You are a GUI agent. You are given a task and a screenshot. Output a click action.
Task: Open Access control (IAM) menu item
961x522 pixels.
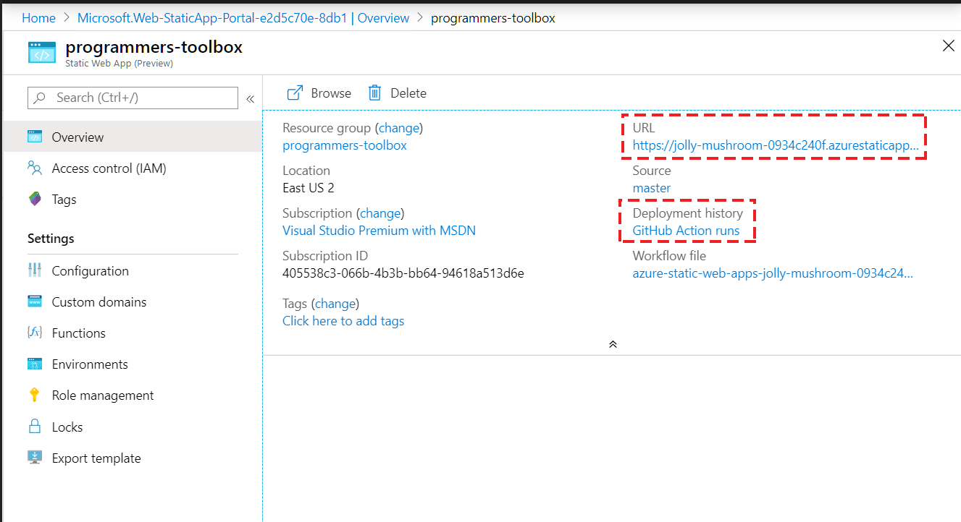click(131, 168)
